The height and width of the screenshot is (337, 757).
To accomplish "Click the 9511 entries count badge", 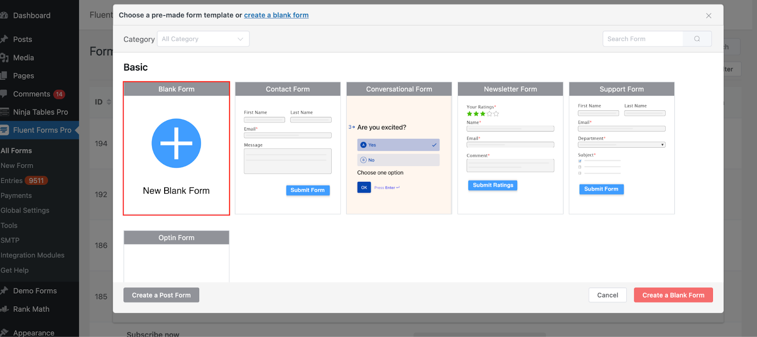I will pos(36,181).
